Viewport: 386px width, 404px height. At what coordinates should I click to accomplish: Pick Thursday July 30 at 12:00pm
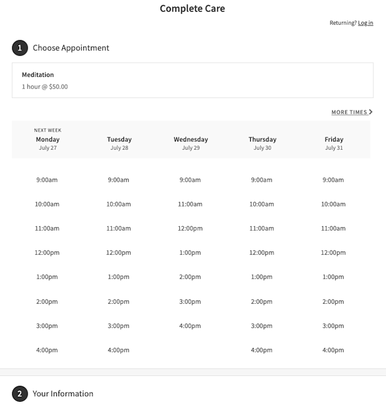click(x=261, y=253)
